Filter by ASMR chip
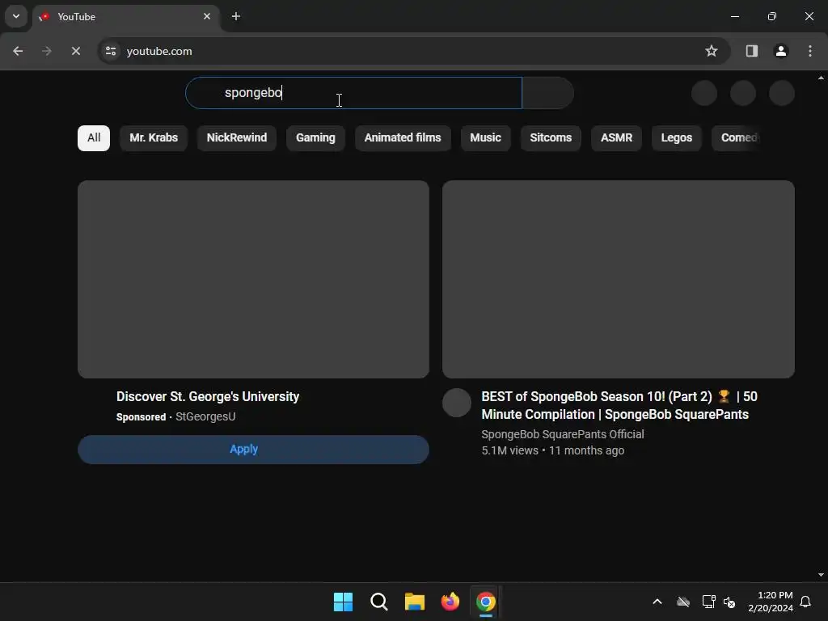Screen dimensions: 828x621 [616, 137]
